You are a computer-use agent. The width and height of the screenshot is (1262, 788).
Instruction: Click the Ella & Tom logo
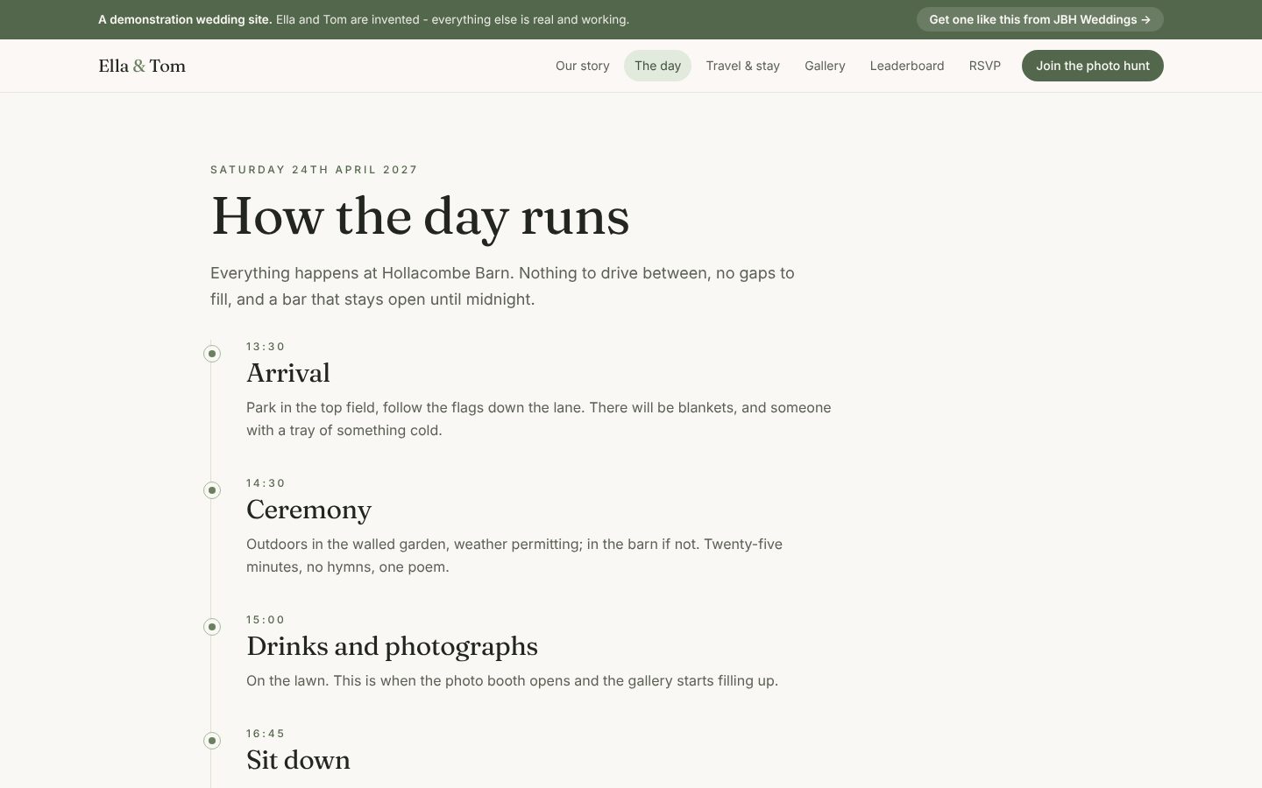[142, 66]
